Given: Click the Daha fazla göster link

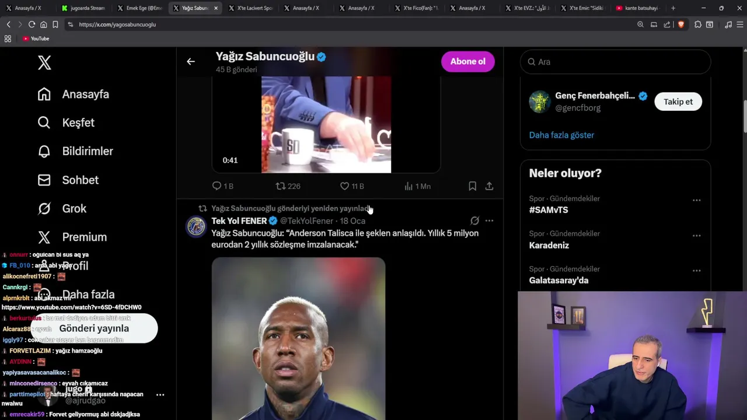Looking at the screenshot, I should coord(561,135).
